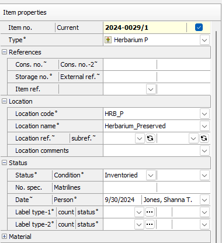Open the Status Inventoried dropdown
This screenshot has height=243, width=222.
151,175
